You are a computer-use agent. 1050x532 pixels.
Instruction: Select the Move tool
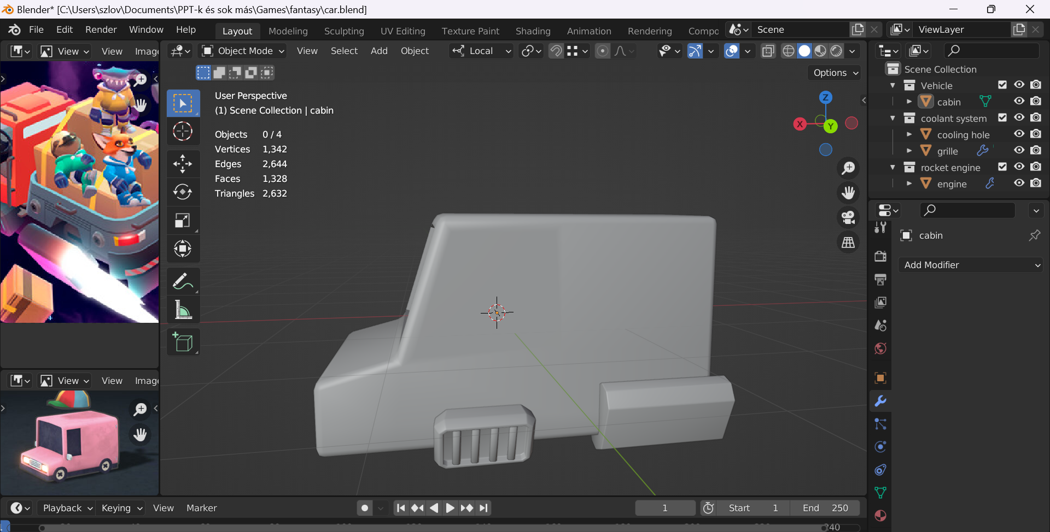(183, 163)
